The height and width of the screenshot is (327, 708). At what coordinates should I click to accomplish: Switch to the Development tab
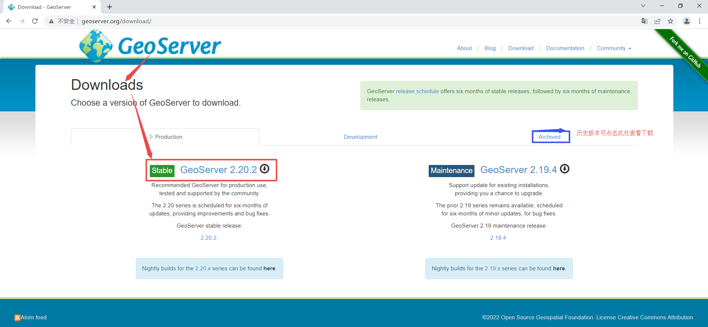click(x=360, y=137)
